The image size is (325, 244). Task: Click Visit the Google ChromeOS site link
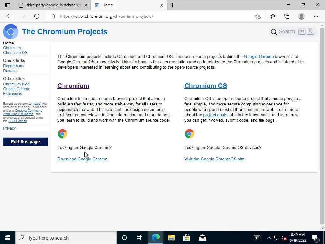click(x=214, y=159)
